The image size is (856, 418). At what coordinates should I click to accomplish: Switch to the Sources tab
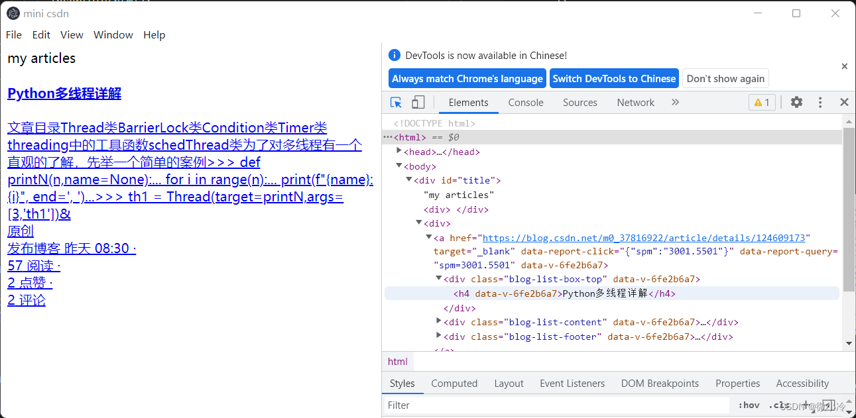point(580,103)
